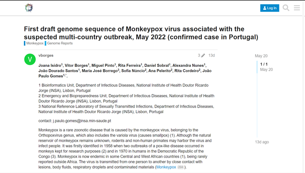Click the 13d post date stamp
Image resolution: width=305 pixels, height=173 pixels.
[x=211, y=55]
